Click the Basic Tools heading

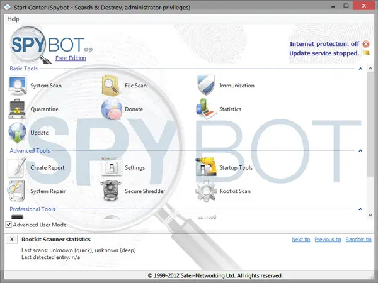coord(24,69)
